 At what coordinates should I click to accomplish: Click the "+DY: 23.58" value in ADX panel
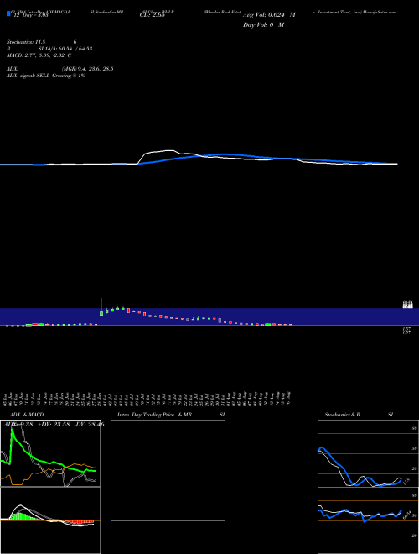tap(54, 425)
